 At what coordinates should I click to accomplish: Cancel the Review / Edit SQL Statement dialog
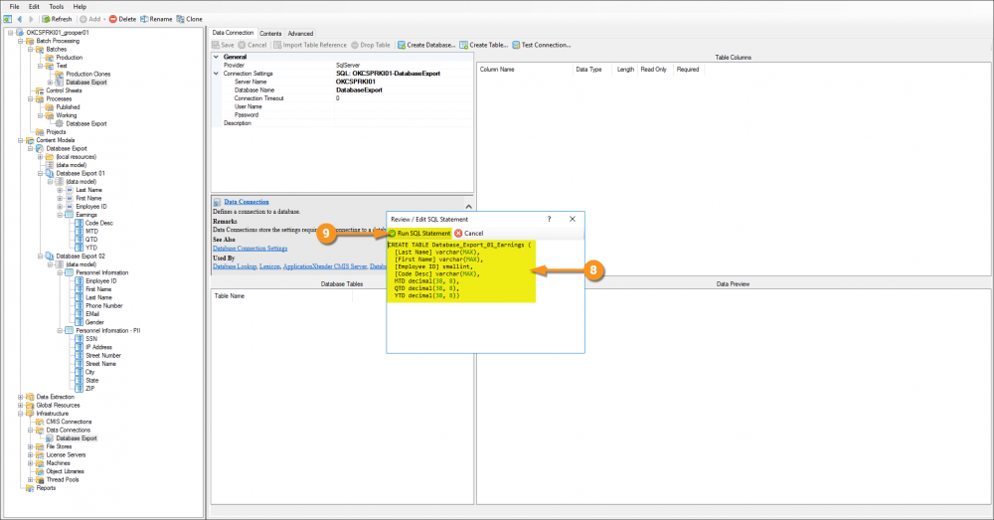469,234
